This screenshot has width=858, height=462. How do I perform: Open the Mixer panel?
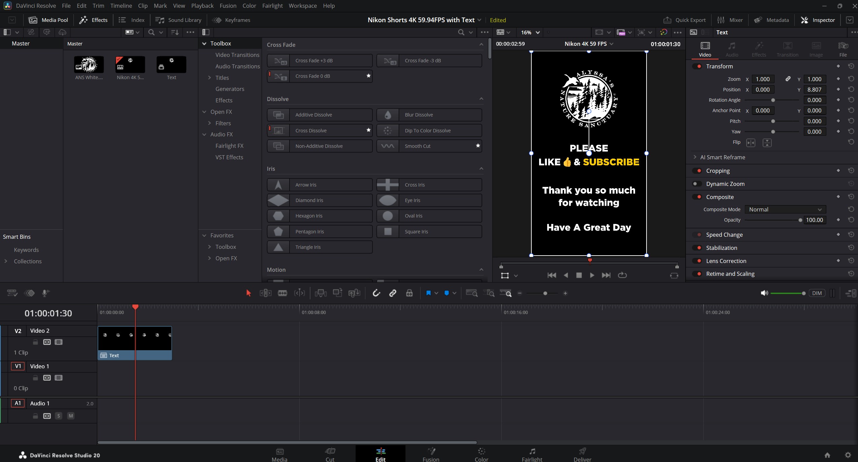tap(730, 20)
